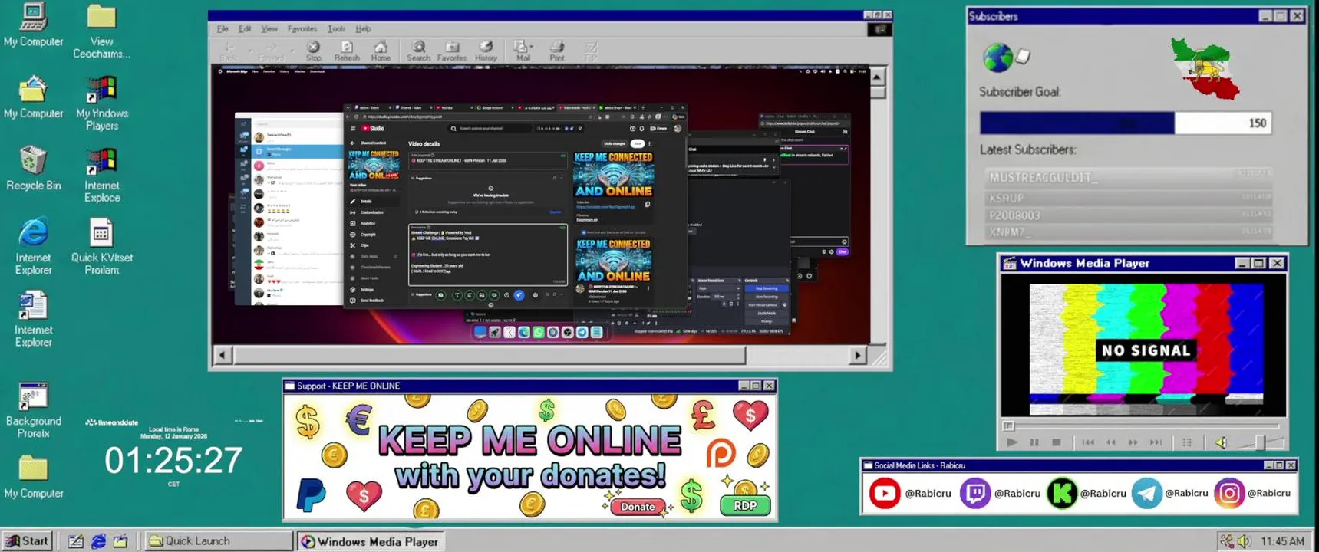This screenshot has height=552, width=1319.
Task: Skip to next track in Media Player
Action: click(x=1156, y=442)
